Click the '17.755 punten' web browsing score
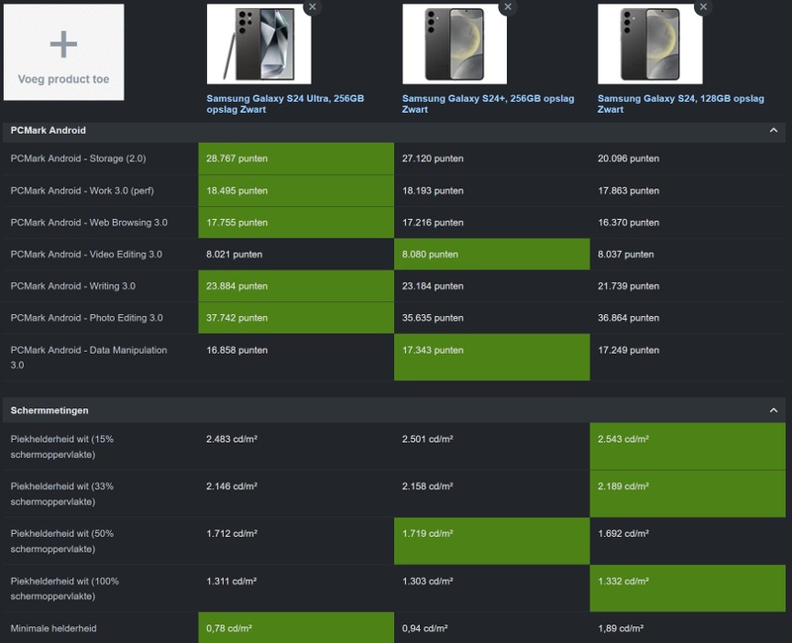 point(237,222)
